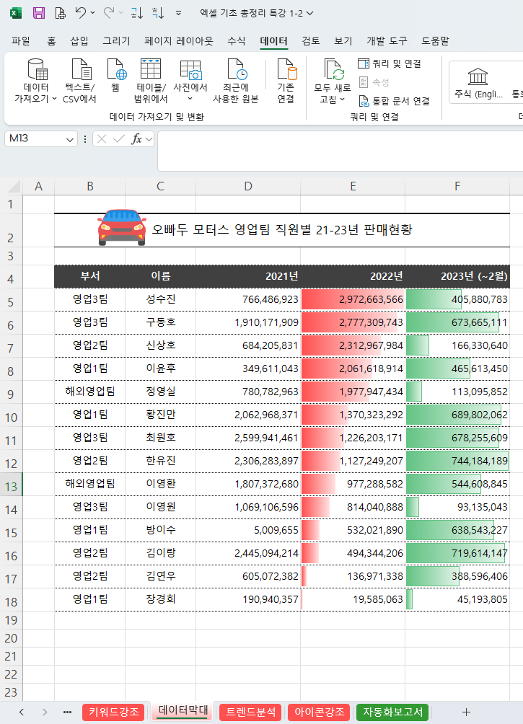Expand the 모두 새로 고침 dropdown arrow

(x=343, y=100)
